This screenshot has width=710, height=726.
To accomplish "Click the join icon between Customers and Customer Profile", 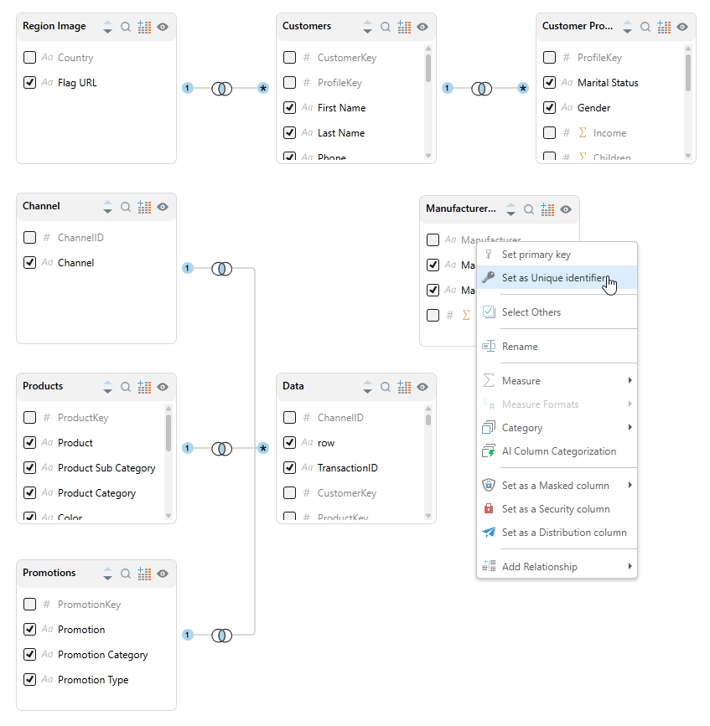I will pyautogui.click(x=481, y=88).
